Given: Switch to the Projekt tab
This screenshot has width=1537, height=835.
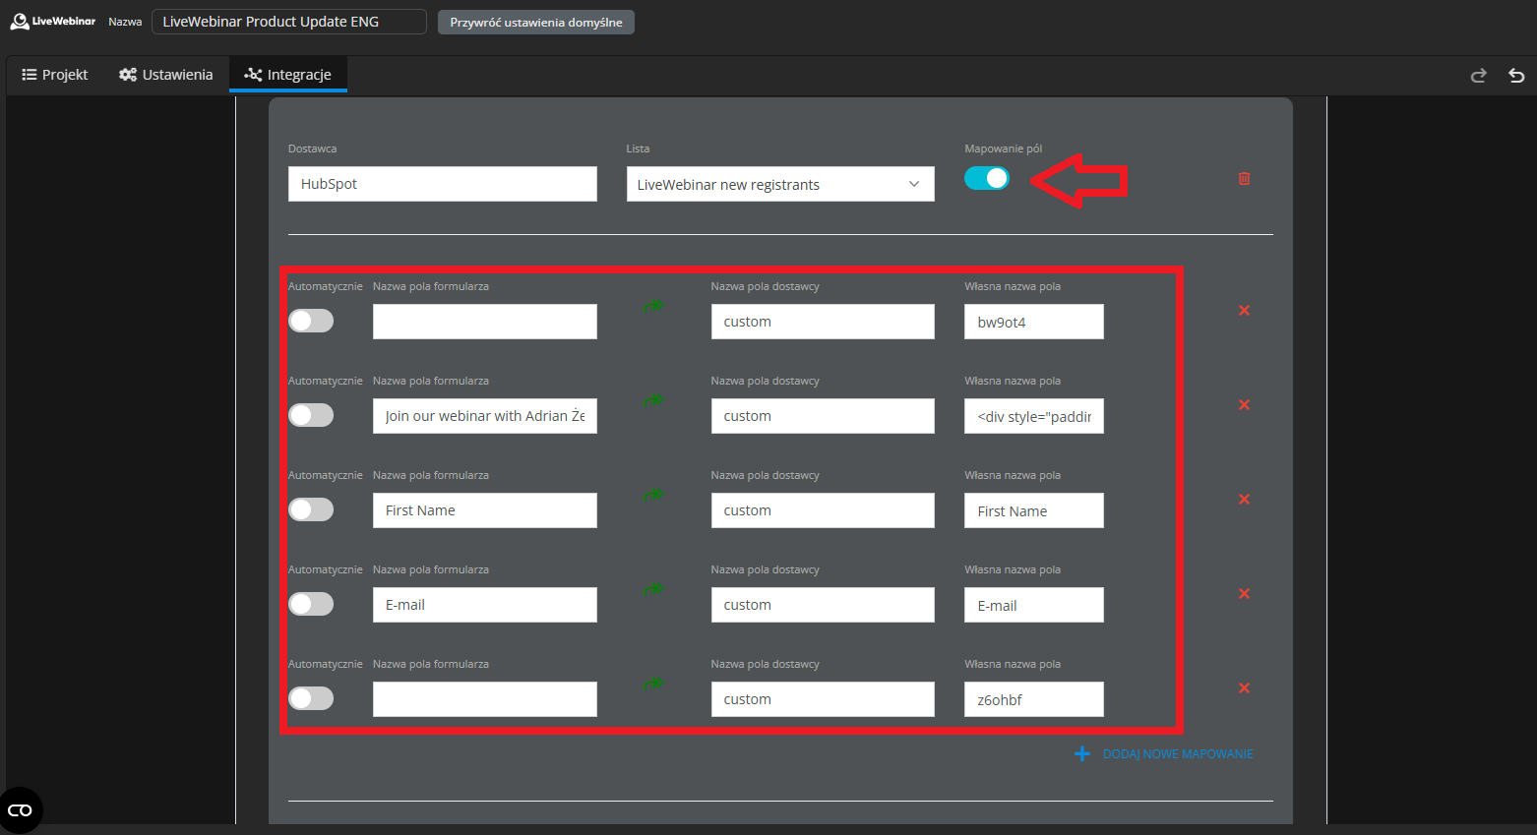Looking at the screenshot, I should tap(55, 75).
